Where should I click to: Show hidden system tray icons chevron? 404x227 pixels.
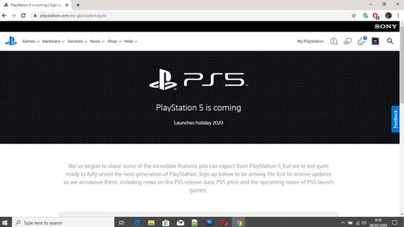click(343, 223)
